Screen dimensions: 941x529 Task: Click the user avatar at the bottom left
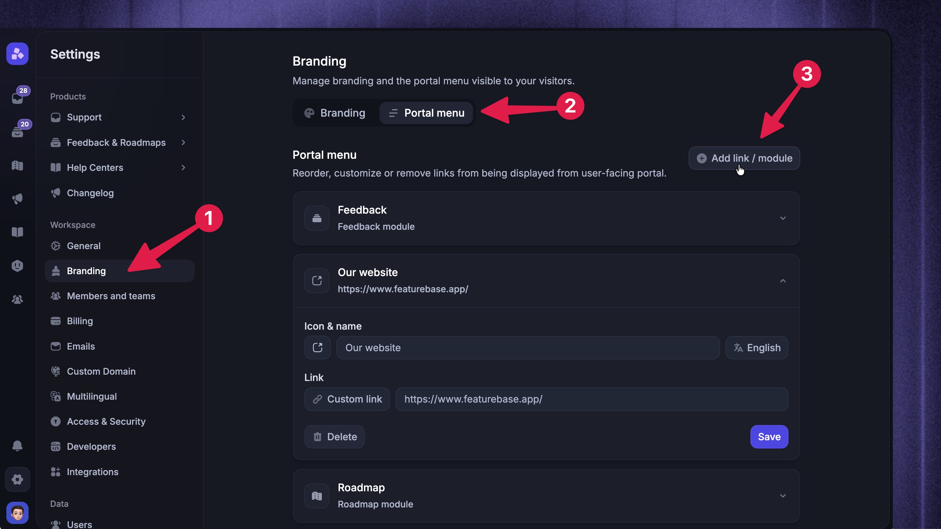pos(17,513)
